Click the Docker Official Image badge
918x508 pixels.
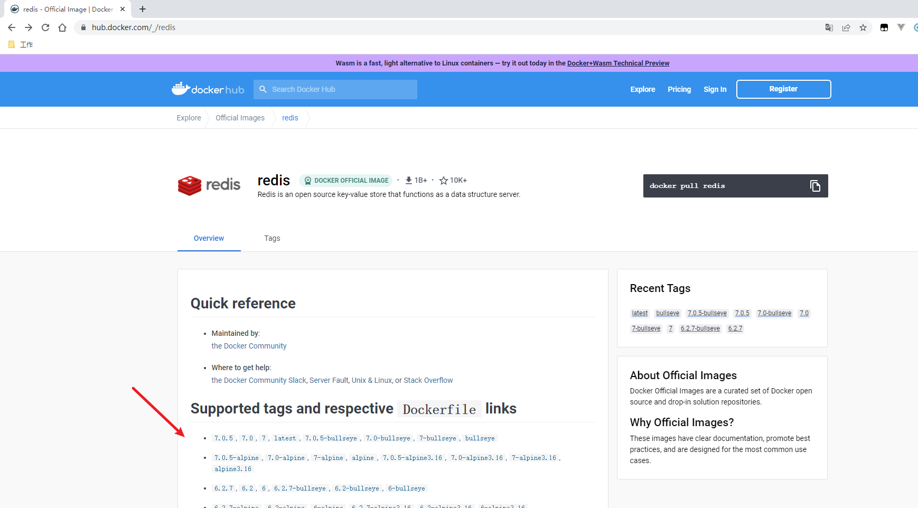(346, 180)
